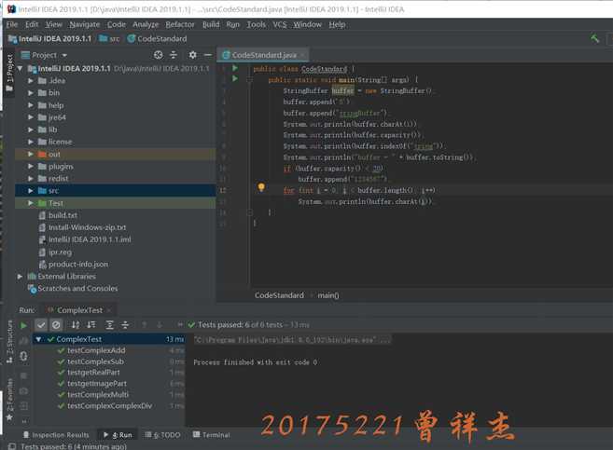
Task: Click main() in editor breadcrumb
Action: click(x=328, y=295)
